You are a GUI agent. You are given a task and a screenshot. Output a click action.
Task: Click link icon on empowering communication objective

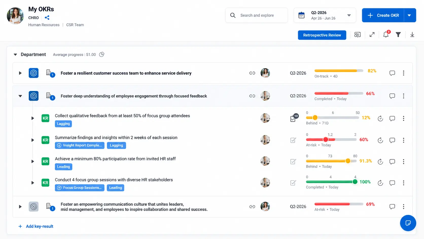[x=252, y=207]
